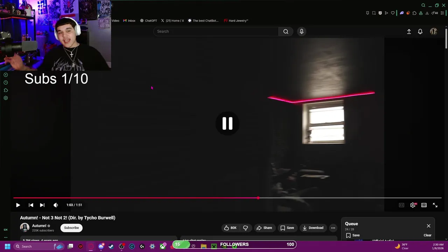Screen dimensions: 448x252
Task: Click the pinboard pin toolbar icon
Action: tap(367, 13)
